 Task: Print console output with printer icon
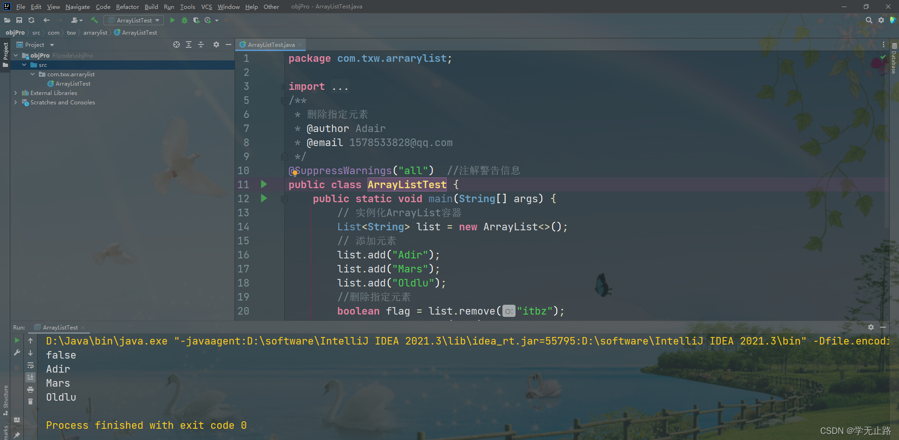pos(30,389)
